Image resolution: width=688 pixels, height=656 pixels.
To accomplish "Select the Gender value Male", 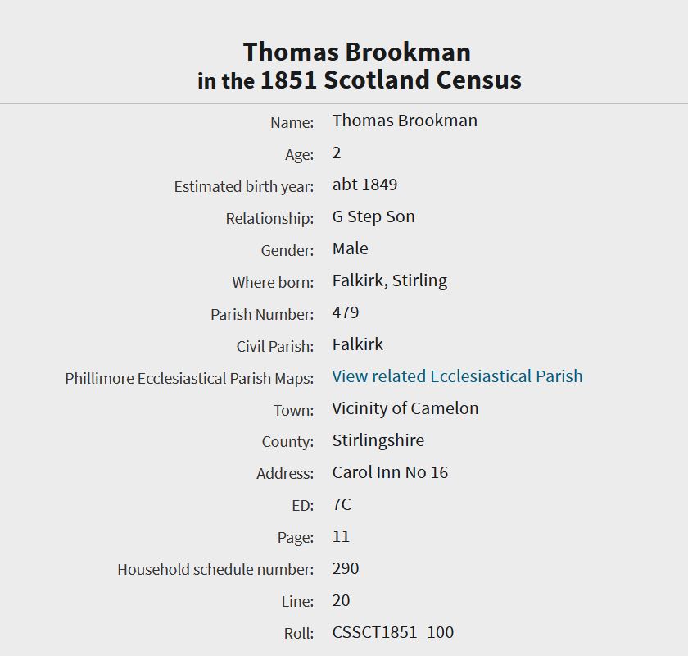I will tap(350, 248).
